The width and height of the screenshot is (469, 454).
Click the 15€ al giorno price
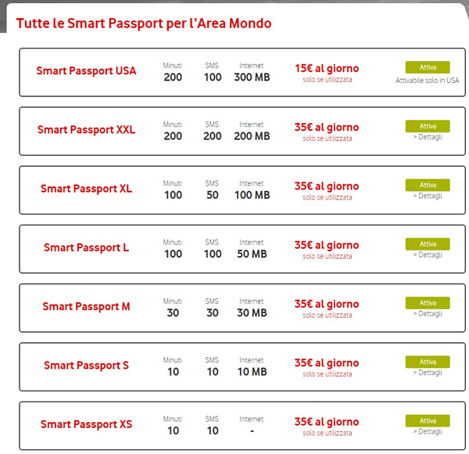click(x=327, y=68)
